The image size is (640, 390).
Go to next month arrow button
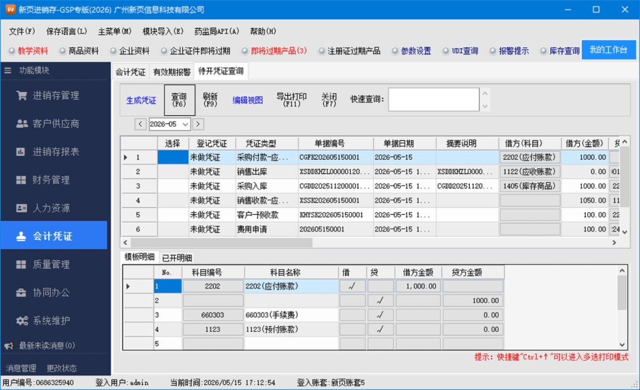(198, 124)
